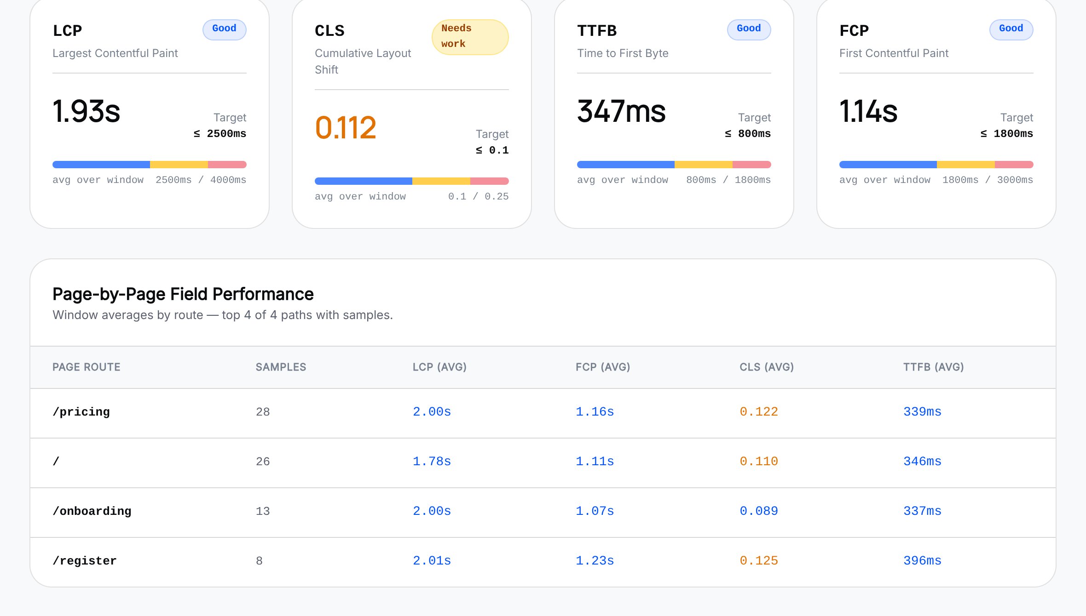Click the 396ms TTFB value
This screenshot has height=616, width=1086.
[923, 561]
